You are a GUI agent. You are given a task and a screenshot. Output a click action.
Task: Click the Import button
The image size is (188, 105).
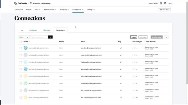pos(134,37)
